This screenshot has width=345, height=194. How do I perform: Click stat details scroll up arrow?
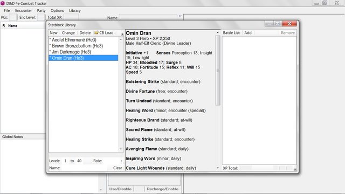click(218, 32)
